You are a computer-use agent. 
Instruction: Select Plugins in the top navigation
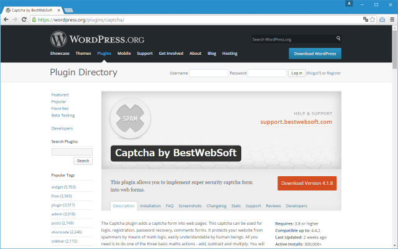pyautogui.click(x=104, y=54)
